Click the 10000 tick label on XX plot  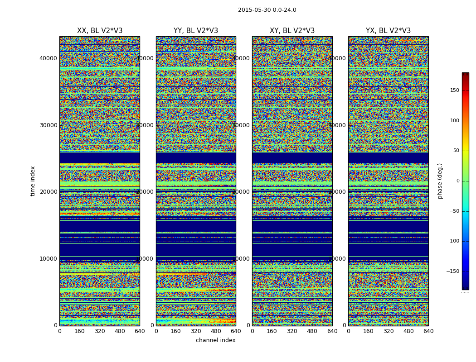[x=48, y=259]
